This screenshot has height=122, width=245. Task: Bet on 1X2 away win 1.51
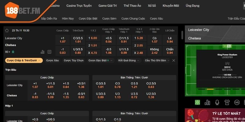coord(93,45)
